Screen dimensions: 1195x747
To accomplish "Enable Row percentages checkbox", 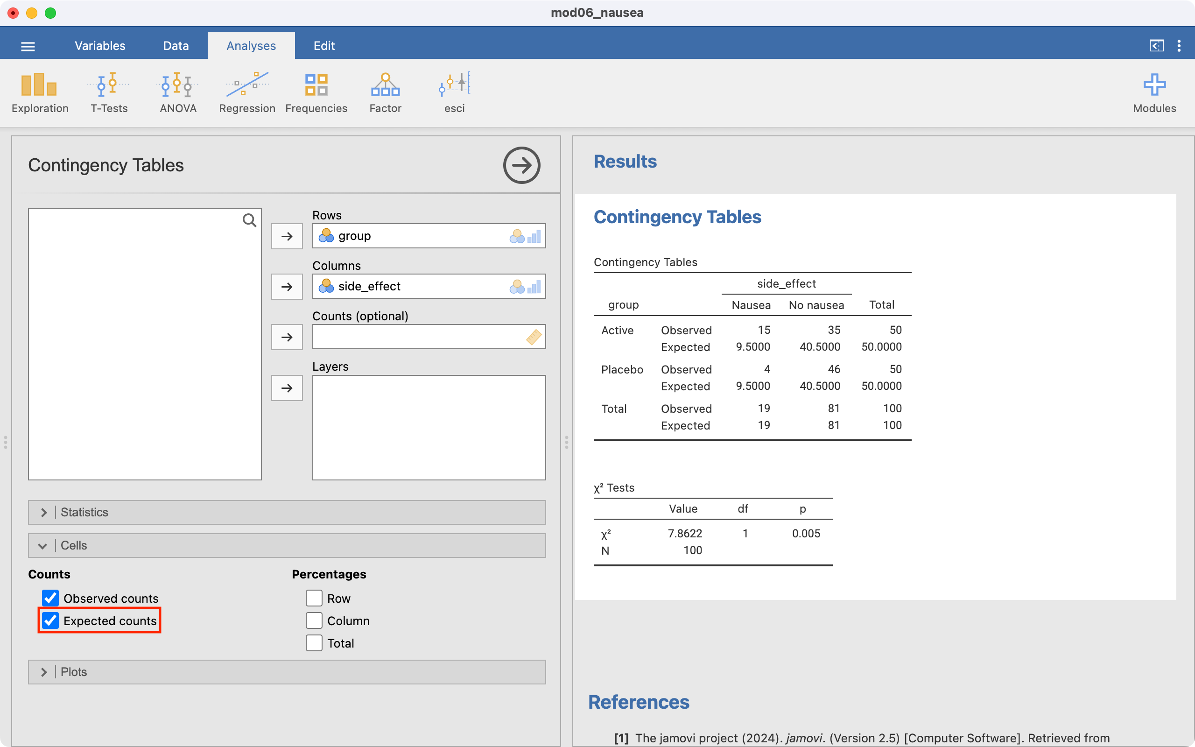I will click(314, 598).
